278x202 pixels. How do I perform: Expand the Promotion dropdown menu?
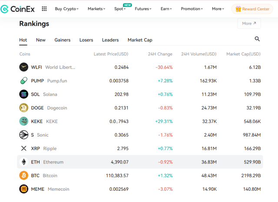[x=192, y=9]
